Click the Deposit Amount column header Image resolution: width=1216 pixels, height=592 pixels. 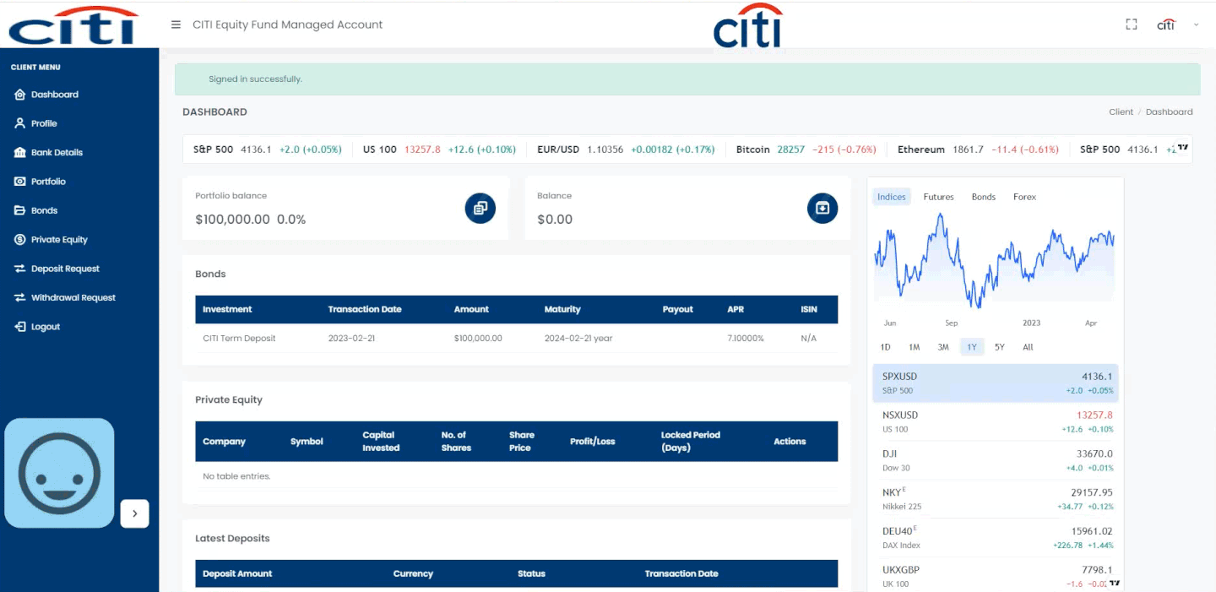(x=237, y=573)
